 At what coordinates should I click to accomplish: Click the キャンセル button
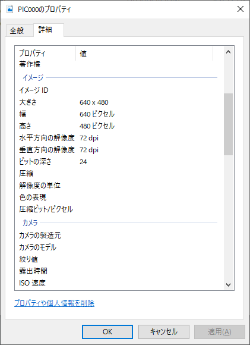(x=164, y=331)
